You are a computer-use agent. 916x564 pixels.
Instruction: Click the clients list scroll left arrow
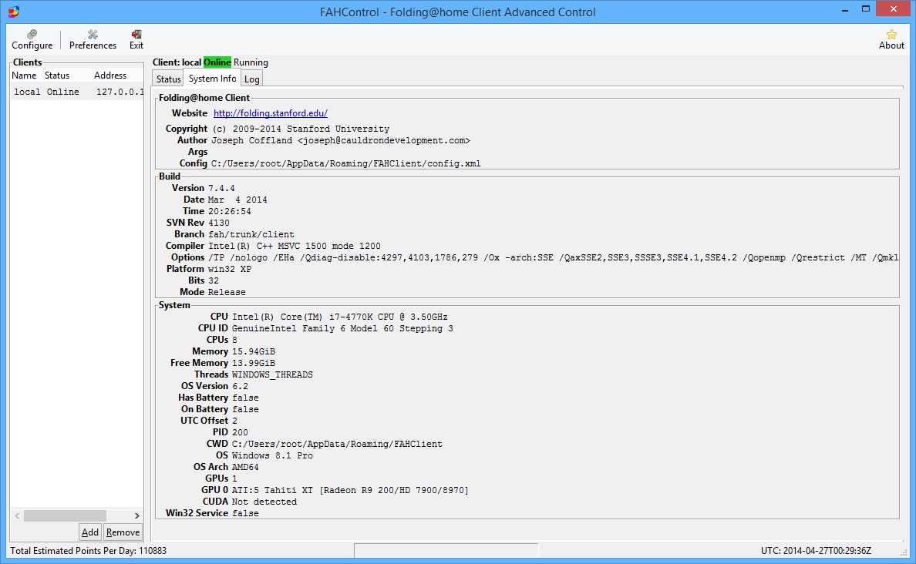[17, 515]
